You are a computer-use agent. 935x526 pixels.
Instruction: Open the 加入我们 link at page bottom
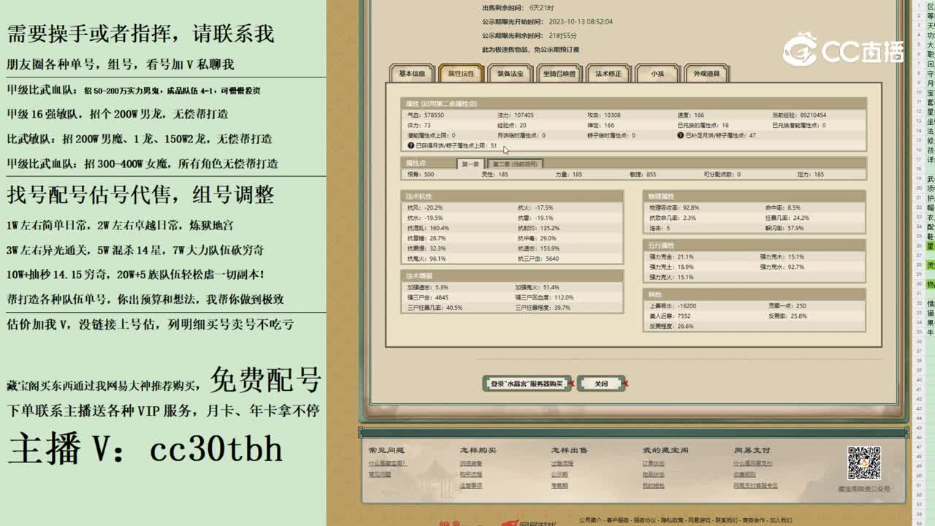(x=780, y=520)
